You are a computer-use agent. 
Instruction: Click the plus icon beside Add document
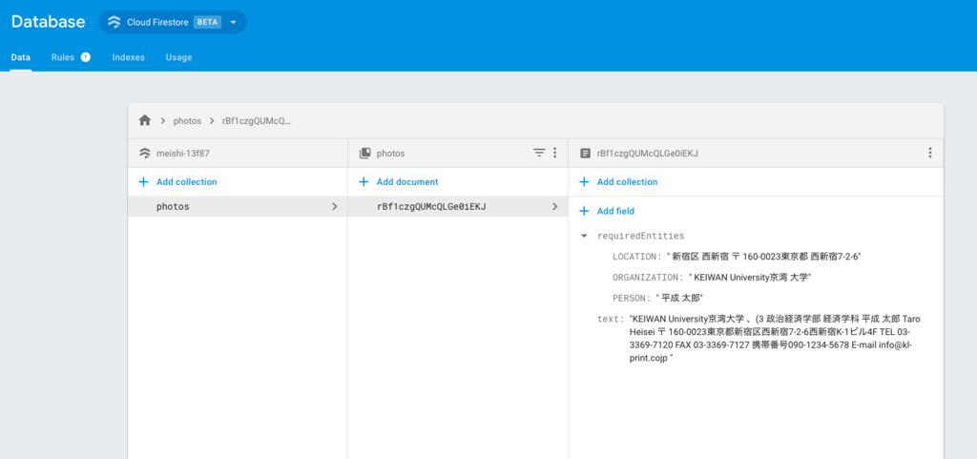pos(364,182)
